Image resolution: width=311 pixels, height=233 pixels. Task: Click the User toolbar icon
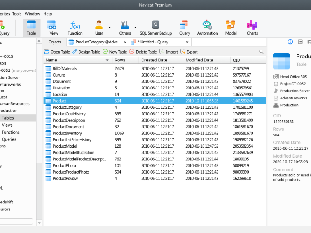99,25
